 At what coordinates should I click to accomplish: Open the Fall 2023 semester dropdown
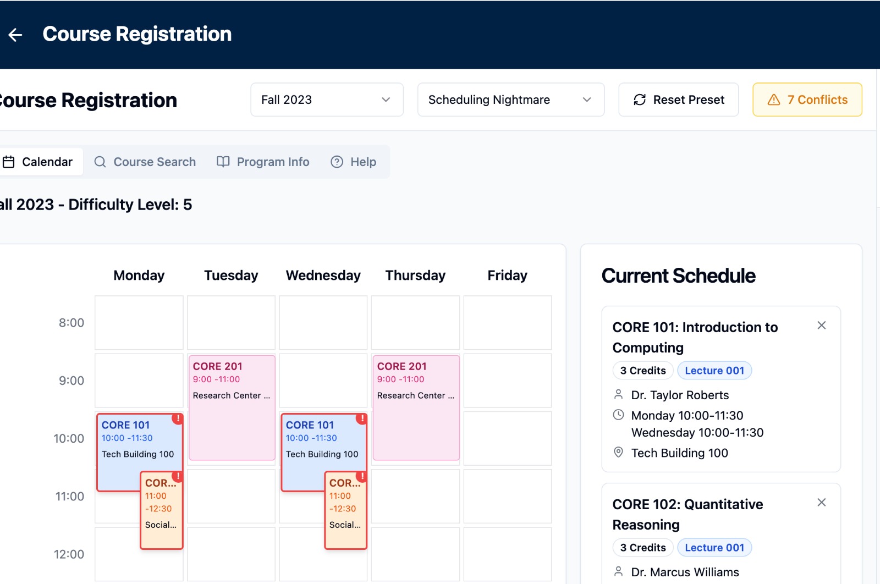(327, 100)
